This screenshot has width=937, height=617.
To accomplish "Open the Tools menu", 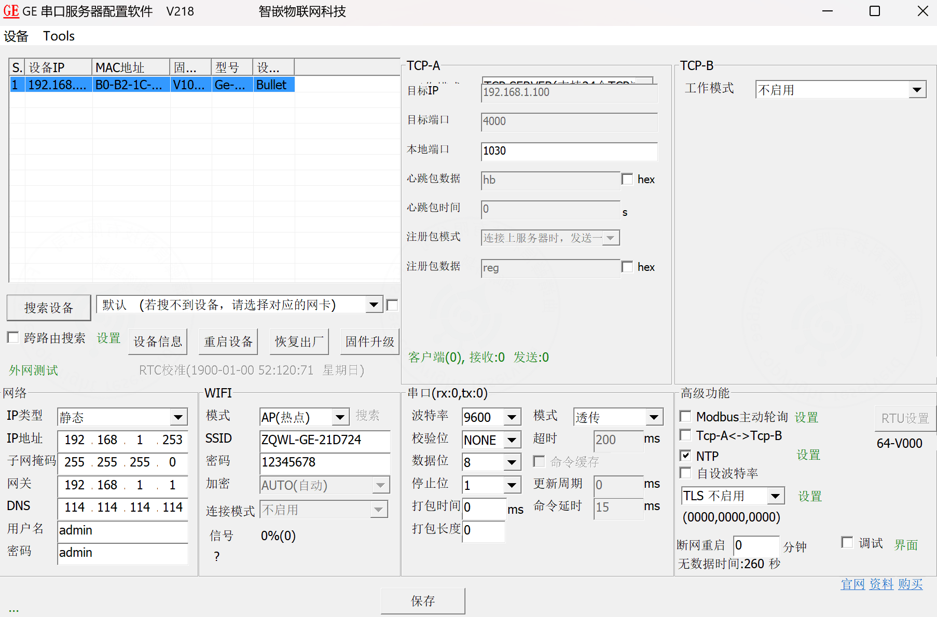I will 58,36.
